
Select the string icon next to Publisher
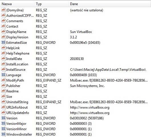click(x=3, y=86)
